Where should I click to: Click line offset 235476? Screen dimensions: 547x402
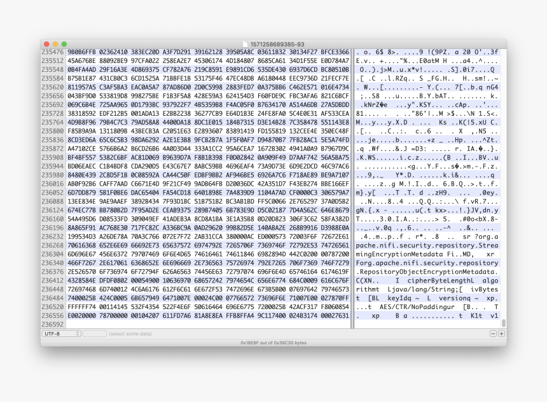[x=53, y=52]
